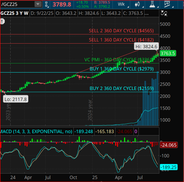Click the Lo: 2117.8 price bubble
The height and width of the screenshot is (182, 184).
click(16, 99)
